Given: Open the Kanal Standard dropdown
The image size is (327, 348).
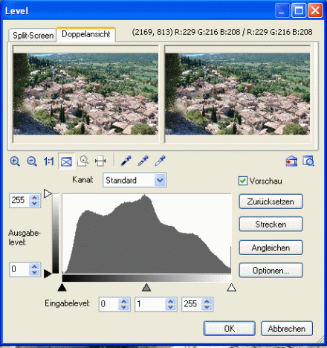Looking at the screenshot, I should point(160,180).
